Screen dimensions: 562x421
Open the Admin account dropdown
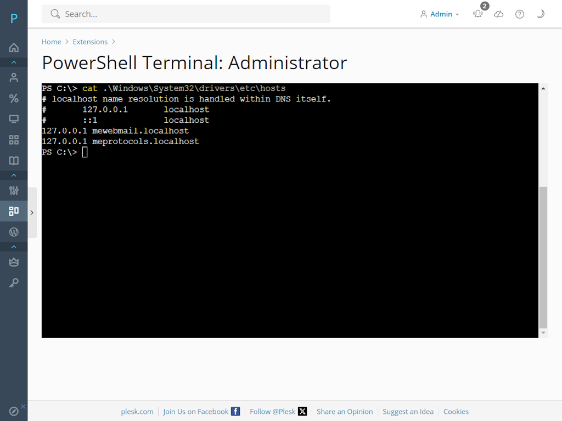(439, 14)
